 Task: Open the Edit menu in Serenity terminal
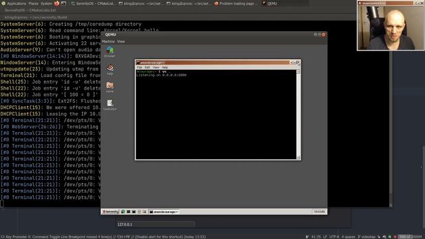[147, 67]
